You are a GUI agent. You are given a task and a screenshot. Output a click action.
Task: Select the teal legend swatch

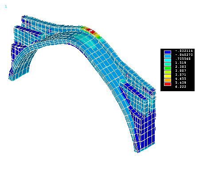click(x=168, y=64)
